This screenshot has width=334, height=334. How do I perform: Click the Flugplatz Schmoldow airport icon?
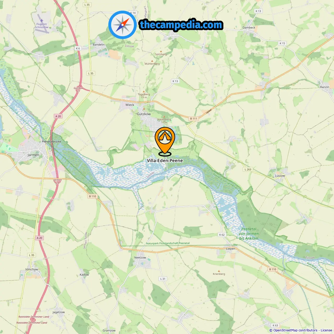(42, 20)
